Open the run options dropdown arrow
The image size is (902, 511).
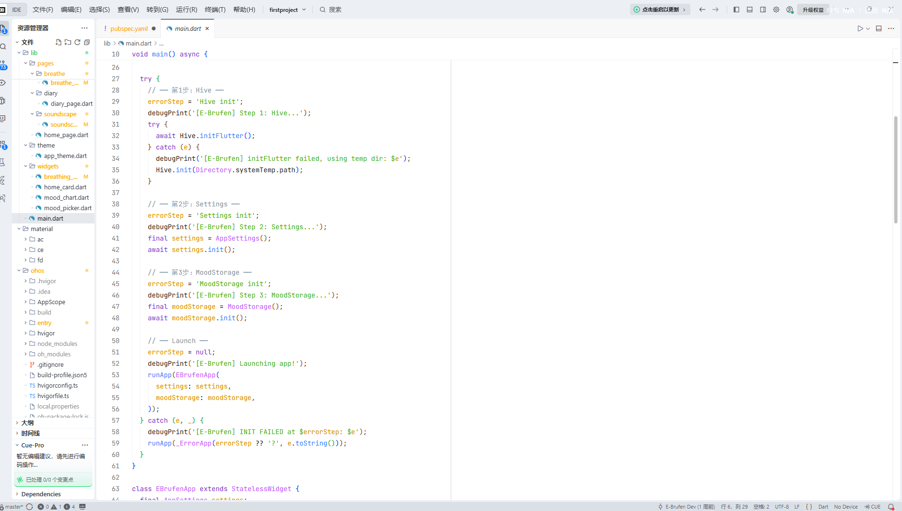click(x=868, y=28)
